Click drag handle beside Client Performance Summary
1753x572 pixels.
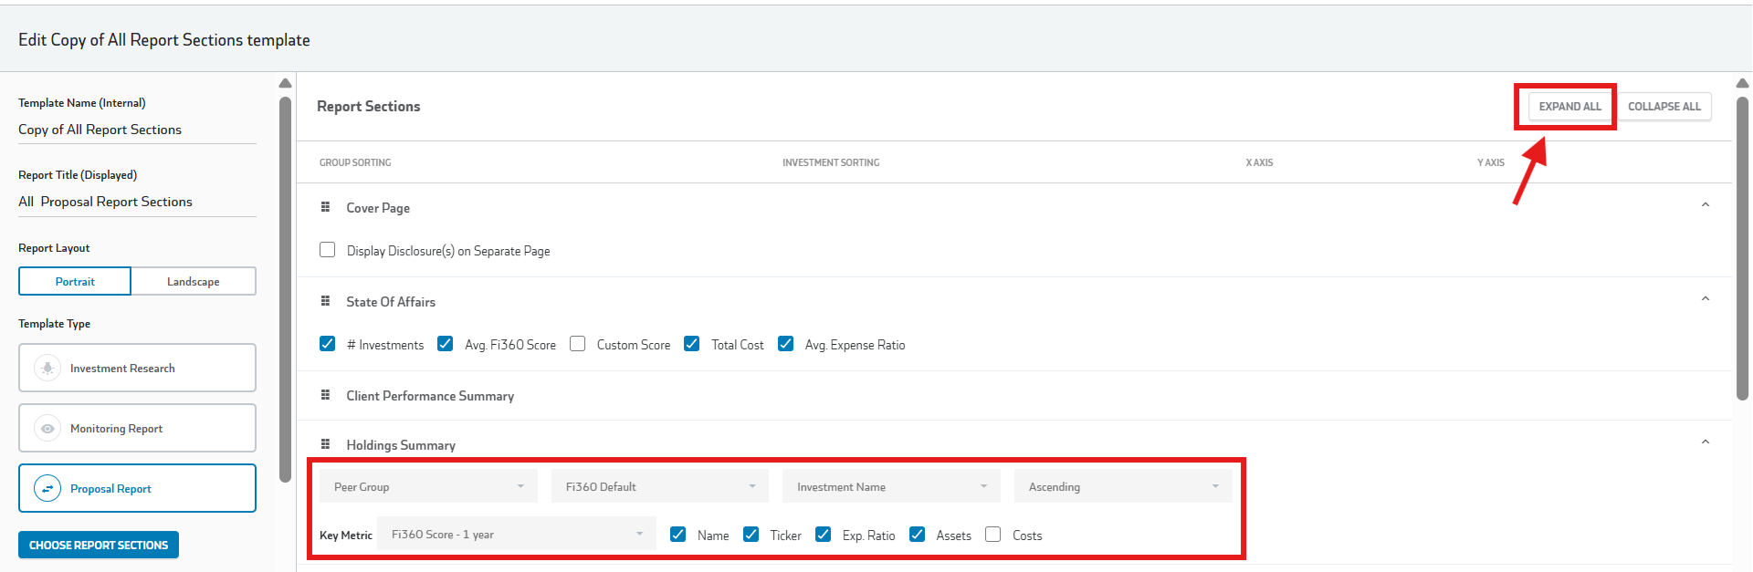(325, 395)
